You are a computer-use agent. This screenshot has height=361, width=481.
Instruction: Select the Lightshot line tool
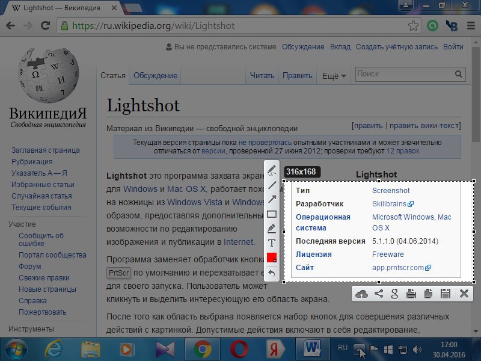[x=272, y=185]
